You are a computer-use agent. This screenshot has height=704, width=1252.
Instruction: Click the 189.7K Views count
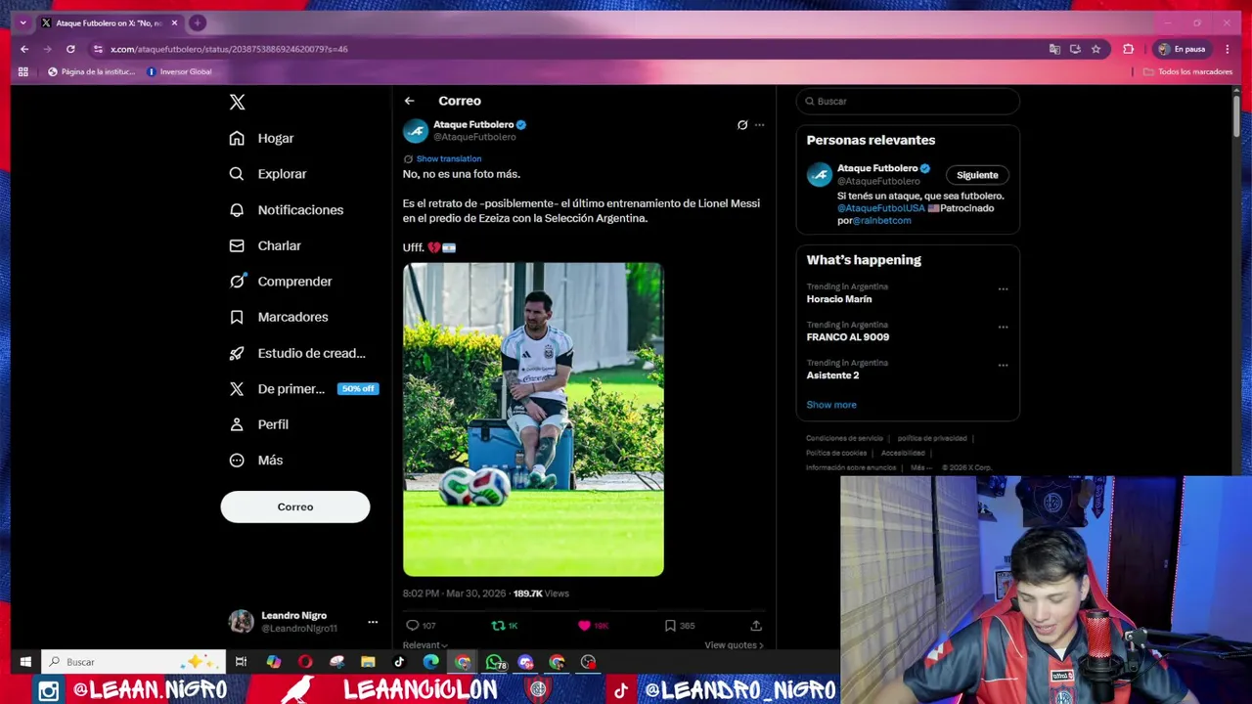[x=541, y=594]
